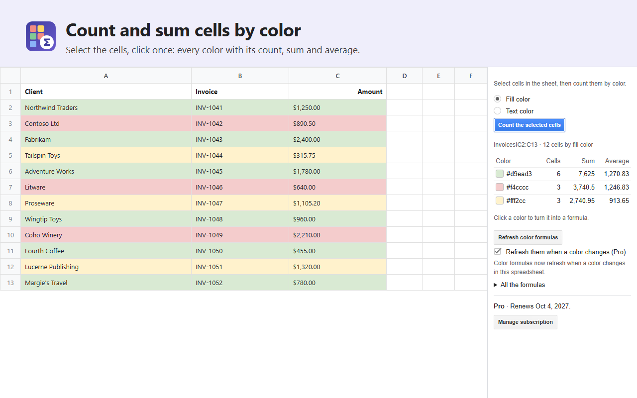Click the Northwind Traders cell
This screenshot has height=398, width=637.
pyautogui.click(x=106, y=107)
